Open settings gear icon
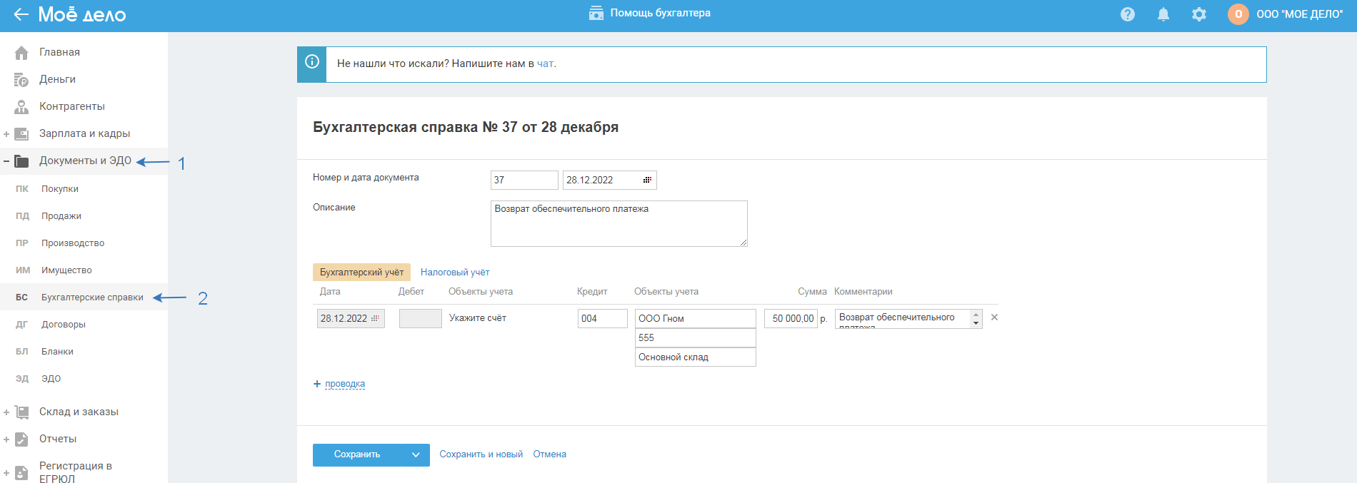1357x483 pixels. (x=1199, y=14)
